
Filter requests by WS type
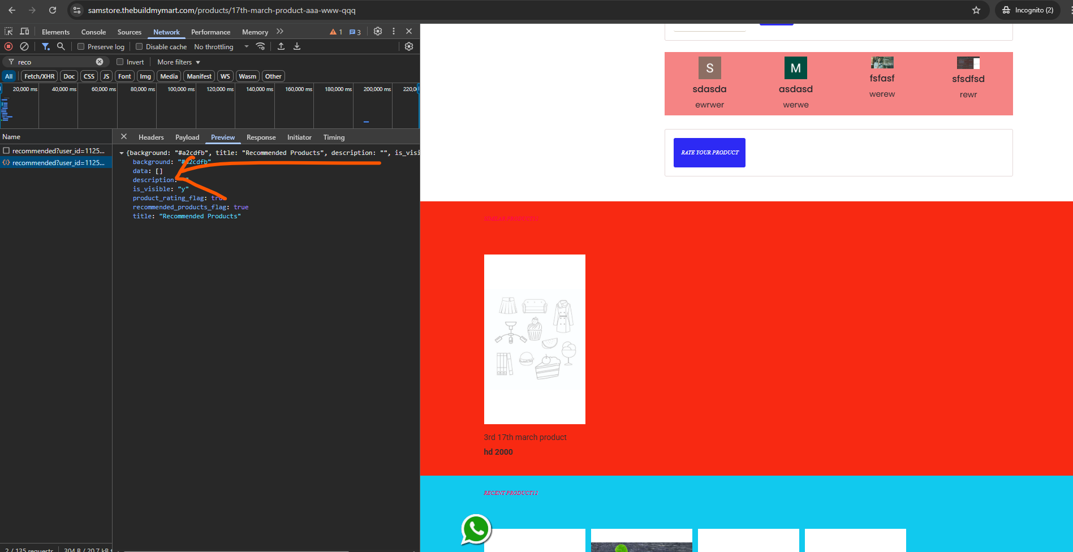[x=225, y=76]
